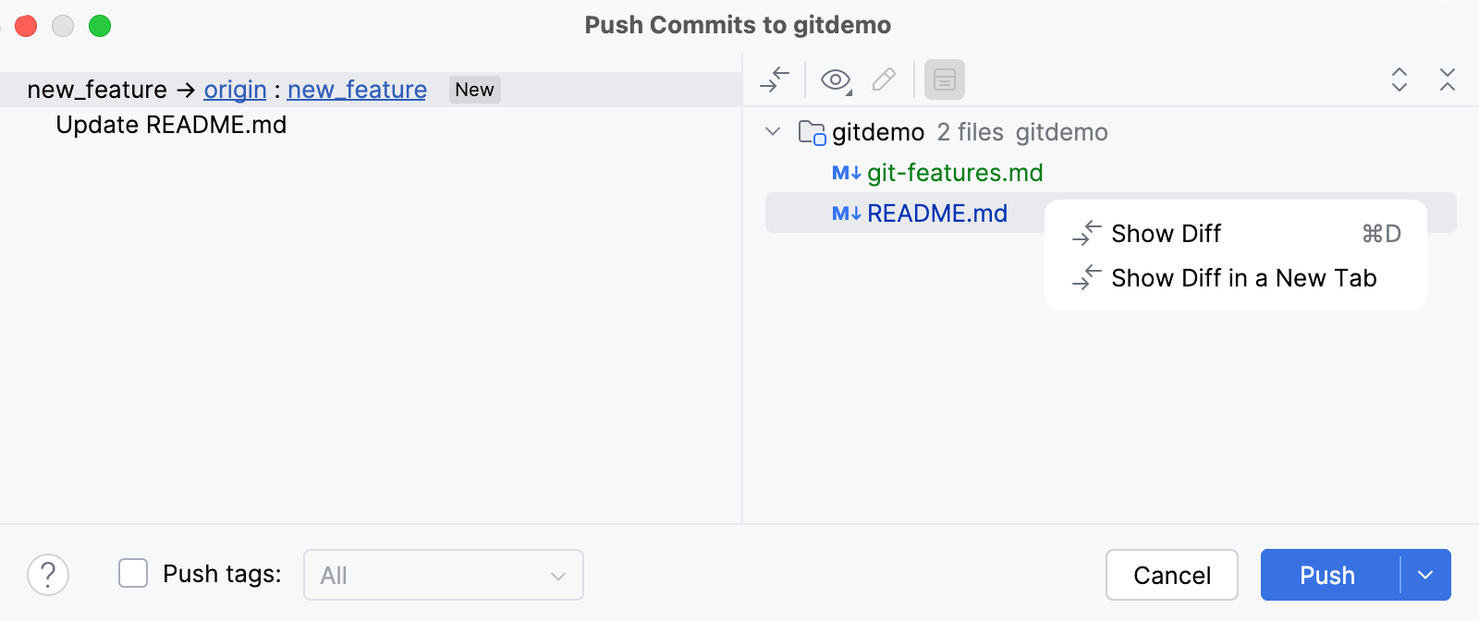The width and height of the screenshot is (1479, 621).
Task: Collapse all nodes using Collapse All icon
Action: (1447, 81)
